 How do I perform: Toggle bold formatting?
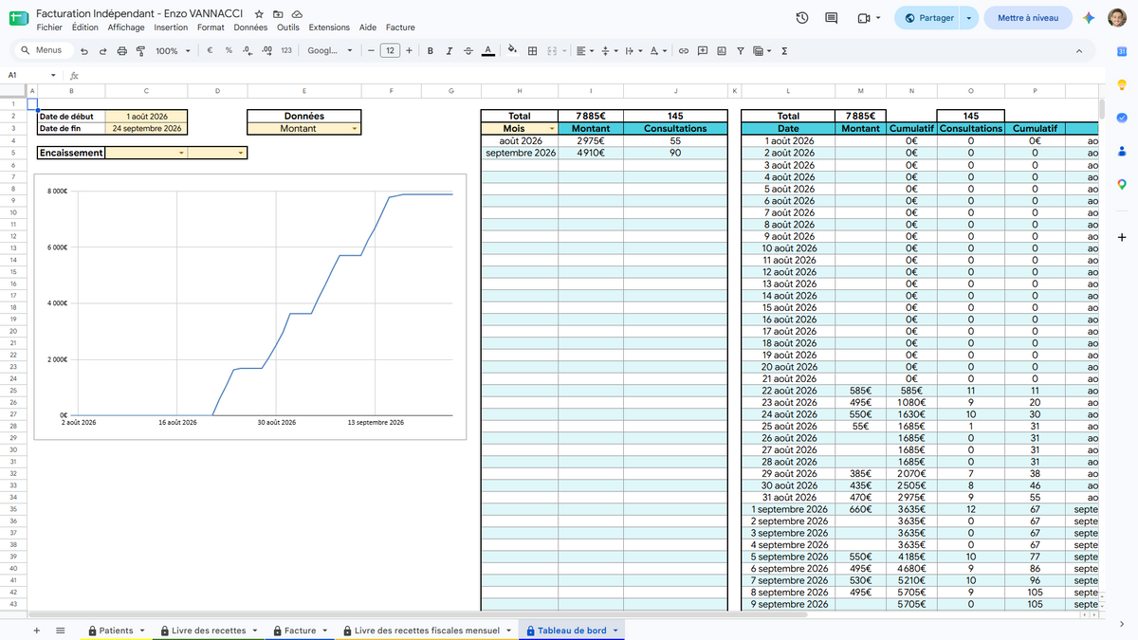click(x=431, y=51)
